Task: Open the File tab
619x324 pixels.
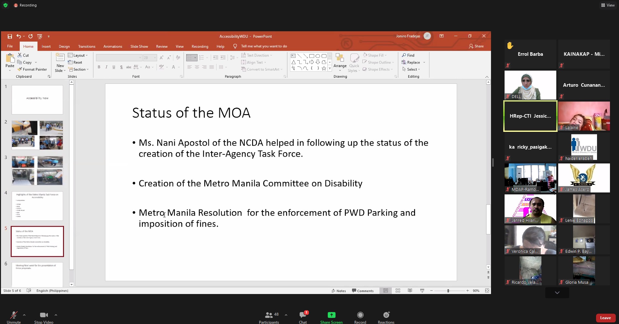Action: [10, 46]
